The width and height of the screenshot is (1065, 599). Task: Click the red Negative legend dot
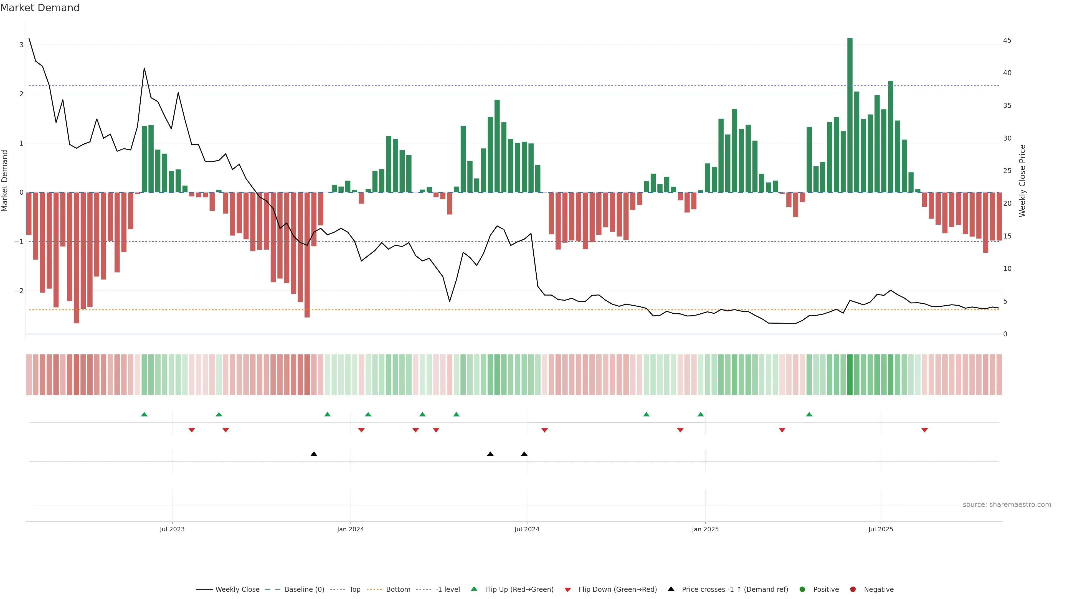tap(853, 589)
